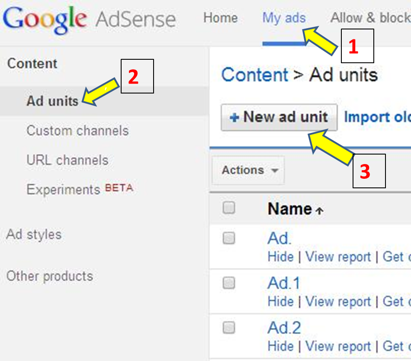Switch to the My ads tab
The image size is (411, 361).
click(283, 18)
